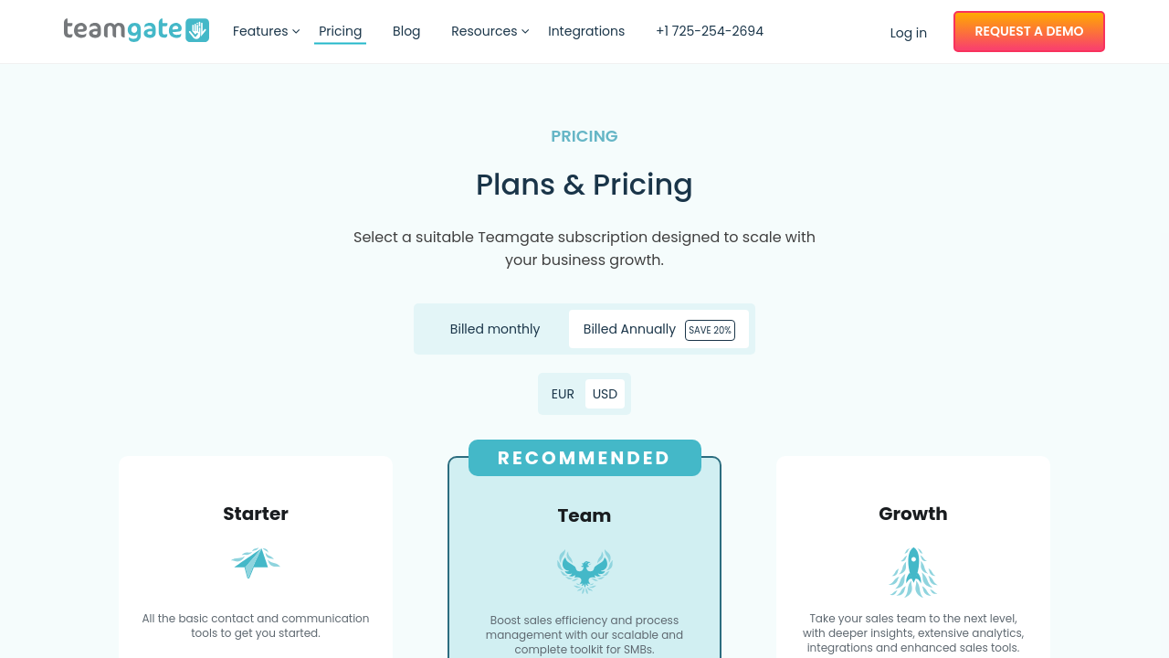1169x658 pixels.
Task: Click the Team phoenix icon
Action: pos(584,571)
